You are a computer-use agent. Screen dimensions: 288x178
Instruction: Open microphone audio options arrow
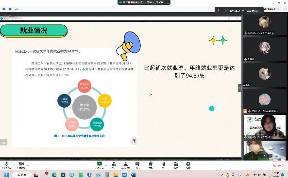click(14, 165)
